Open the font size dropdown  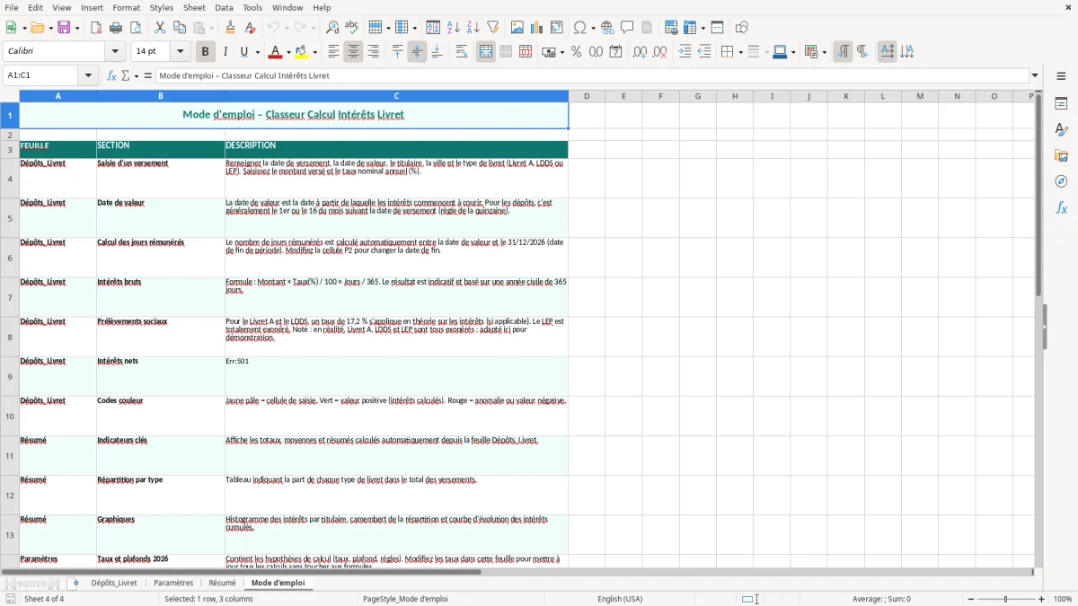pyautogui.click(x=181, y=52)
